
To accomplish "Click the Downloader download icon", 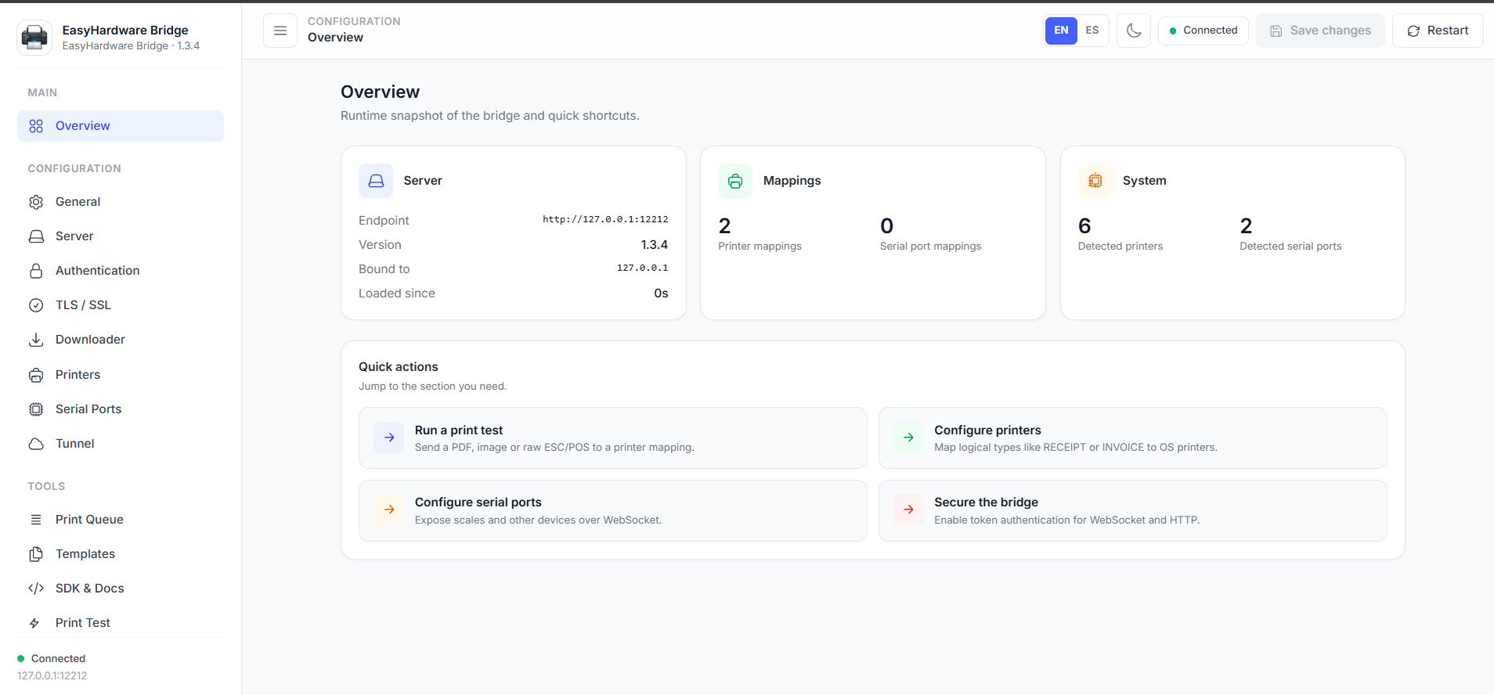I will (x=36, y=340).
